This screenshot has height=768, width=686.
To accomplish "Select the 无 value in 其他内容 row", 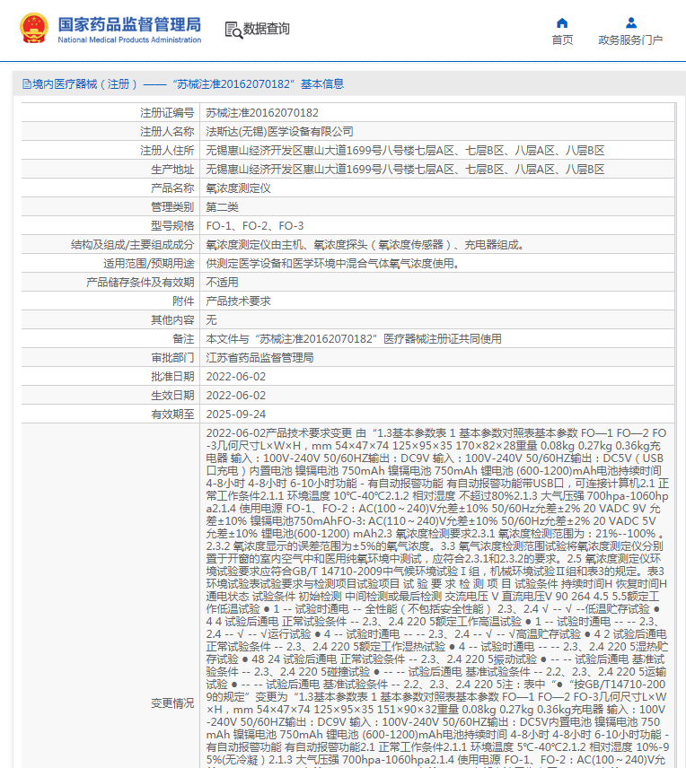I will 211,320.
